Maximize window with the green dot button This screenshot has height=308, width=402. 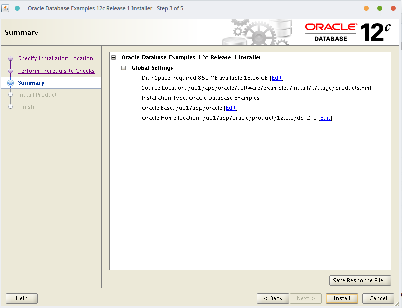point(380,8)
